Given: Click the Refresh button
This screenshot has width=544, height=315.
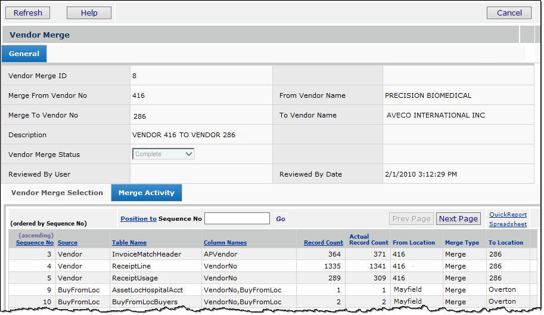Looking at the screenshot, I should point(28,13).
